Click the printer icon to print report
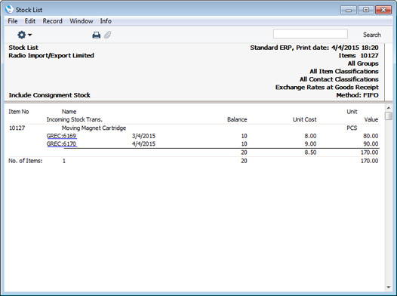 (96, 35)
